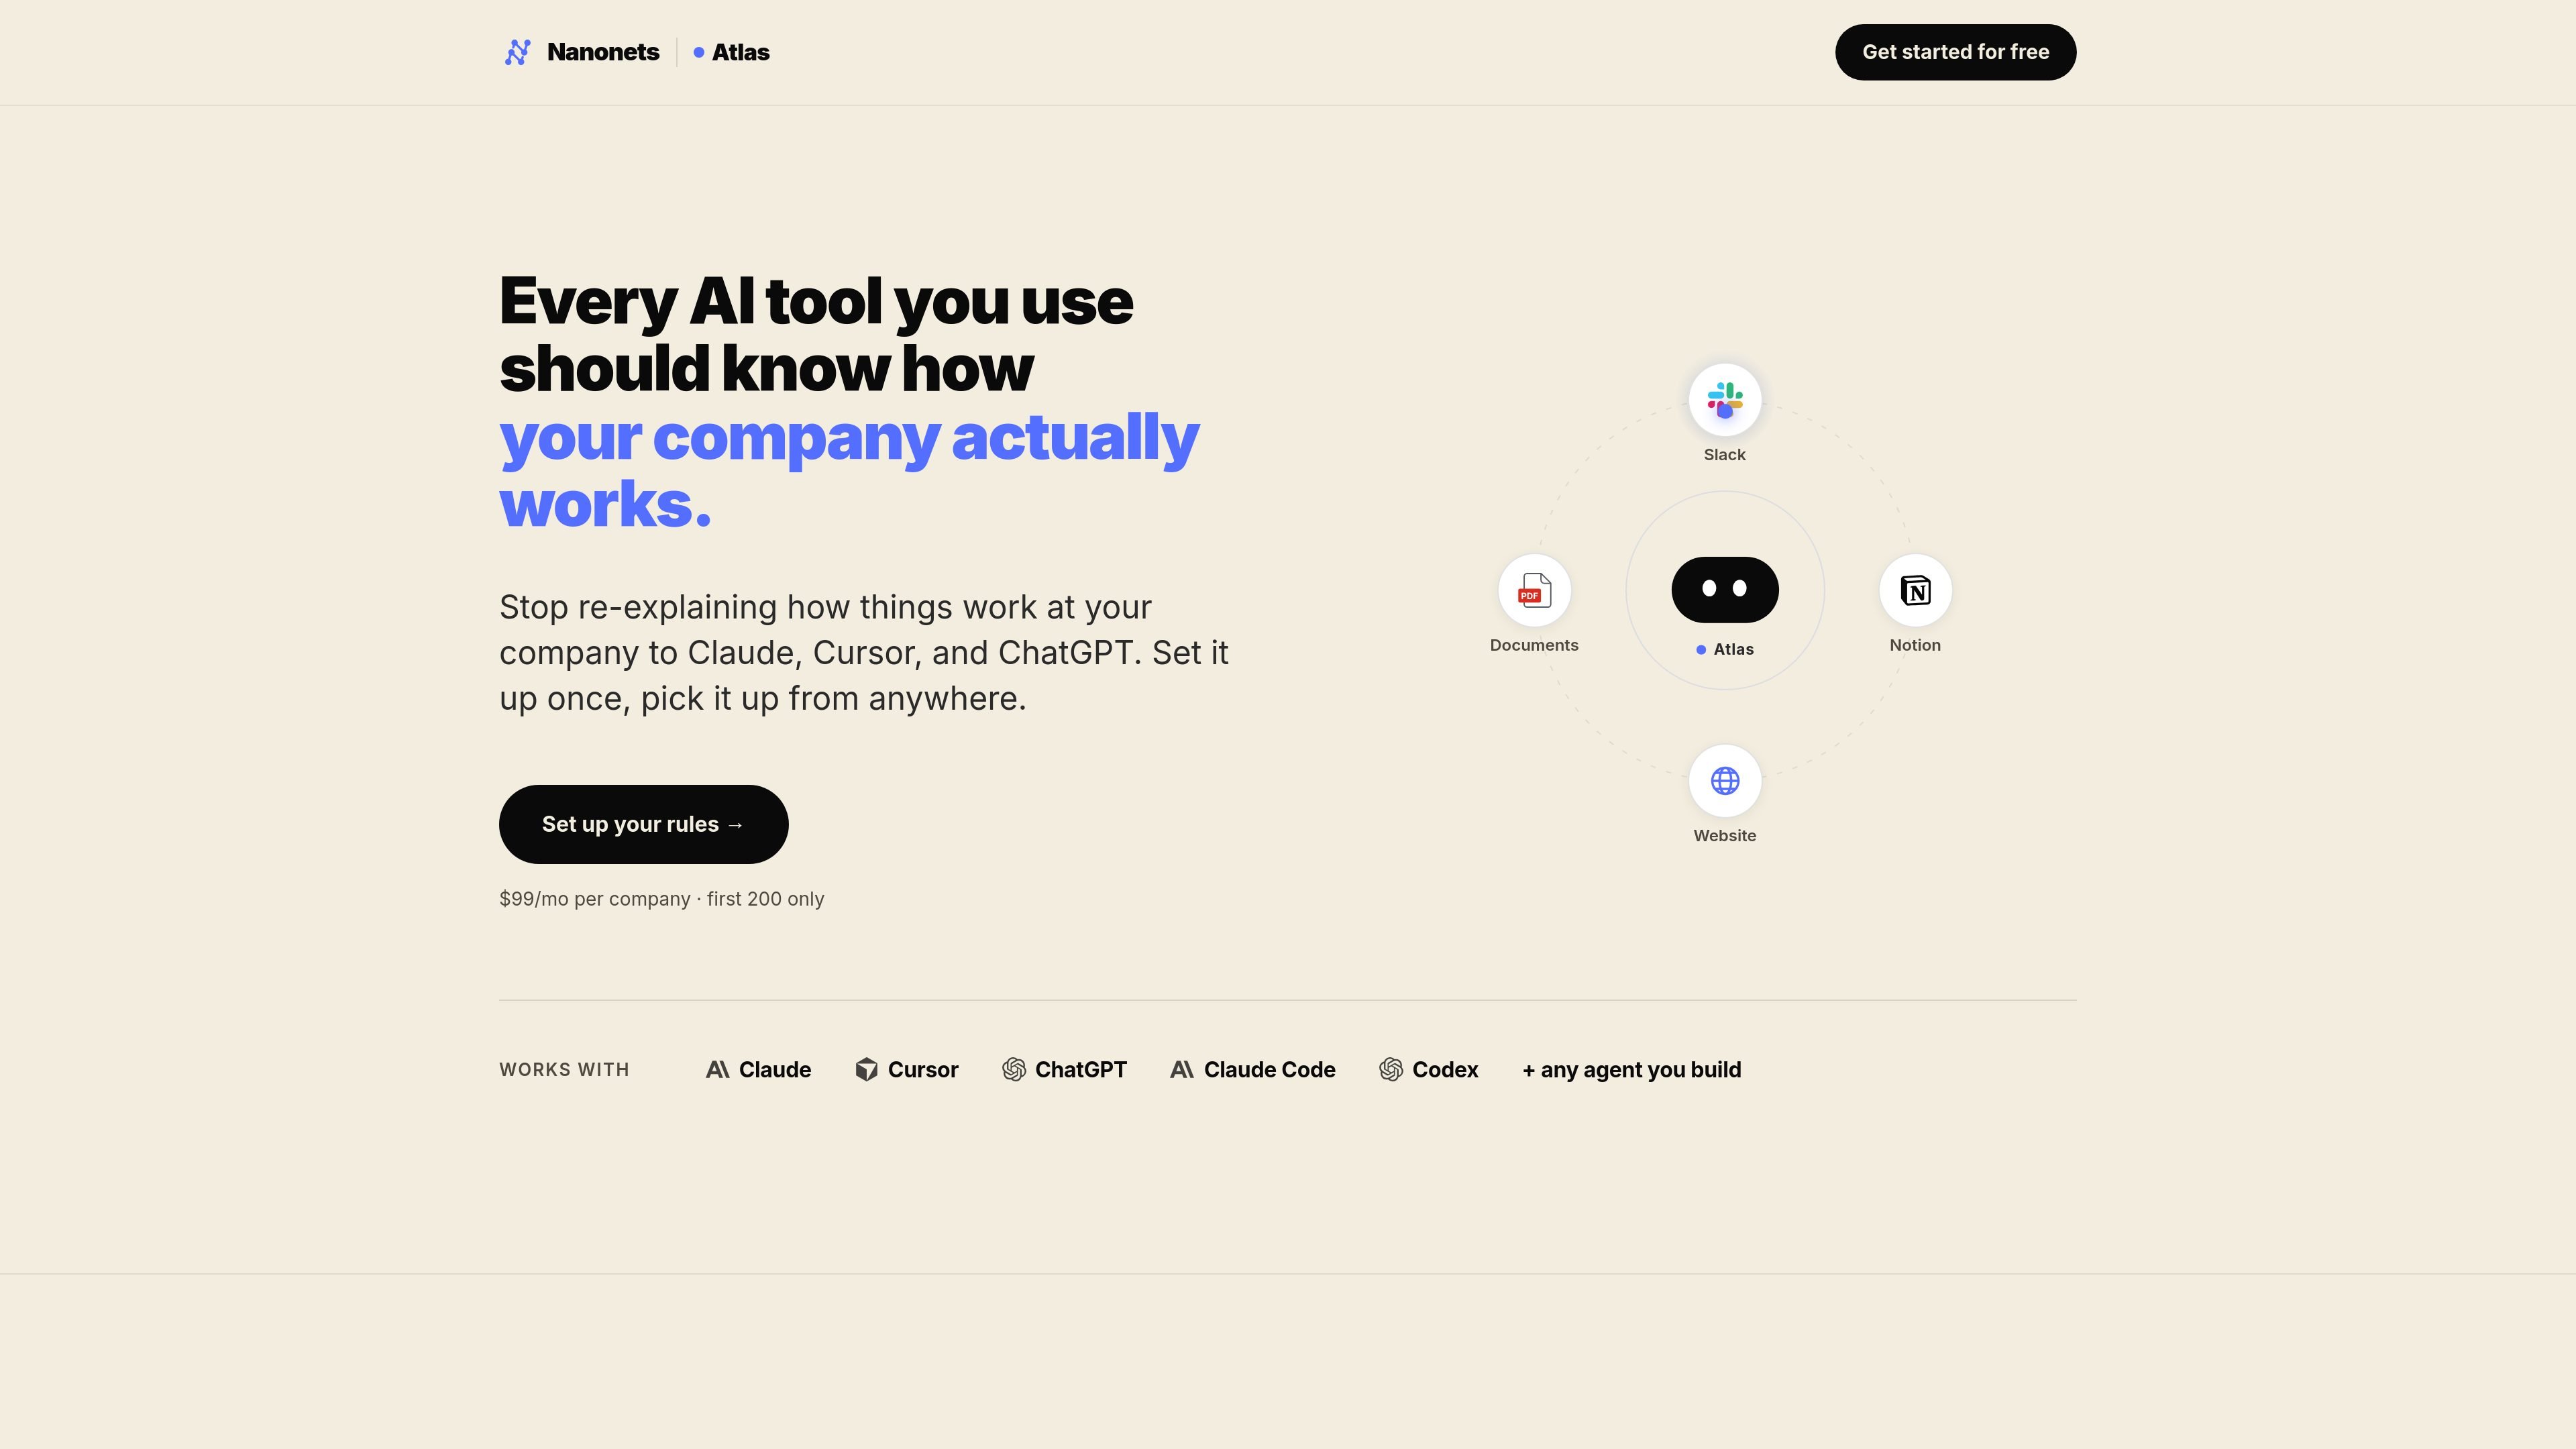The height and width of the screenshot is (1449, 2576).
Task: Click the Cursor cube logo
Action: [866, 1070]
